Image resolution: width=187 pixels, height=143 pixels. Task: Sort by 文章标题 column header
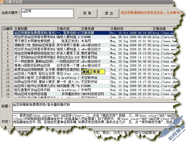(34, 29)
